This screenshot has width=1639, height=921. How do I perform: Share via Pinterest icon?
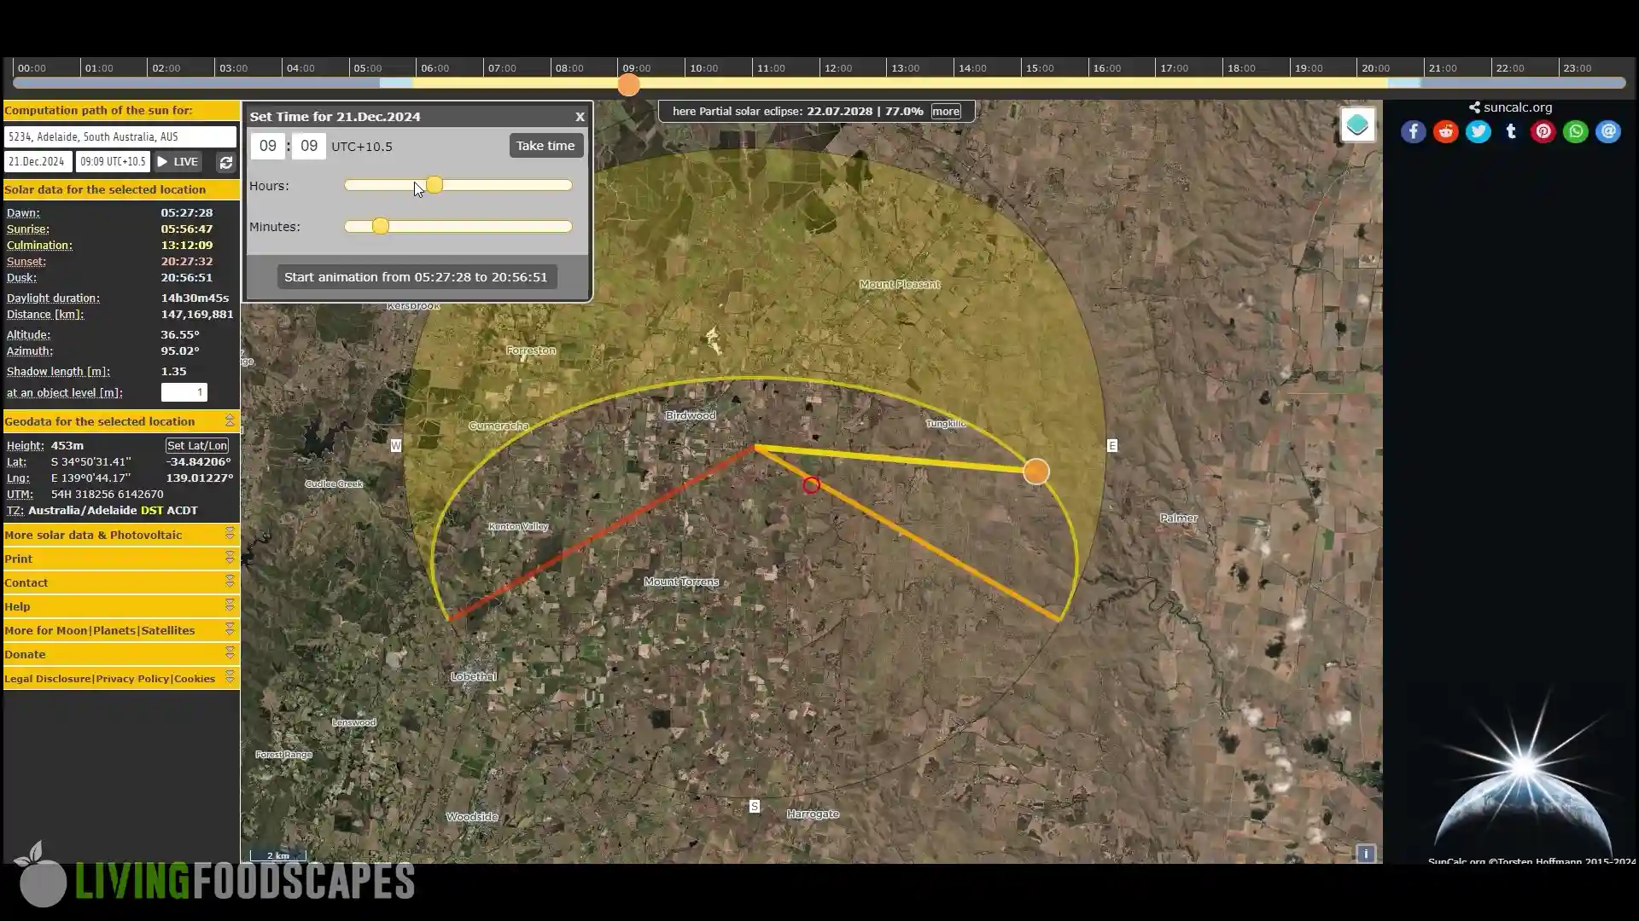click(x=1543, y=131)
